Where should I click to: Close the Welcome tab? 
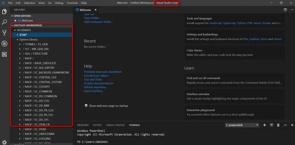[x=95, y=10]
